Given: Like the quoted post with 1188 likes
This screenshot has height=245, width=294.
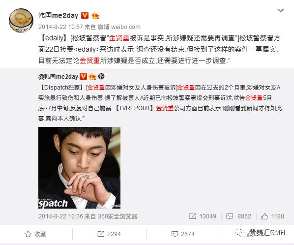Looking at the screenshot, I should (272, 216).
